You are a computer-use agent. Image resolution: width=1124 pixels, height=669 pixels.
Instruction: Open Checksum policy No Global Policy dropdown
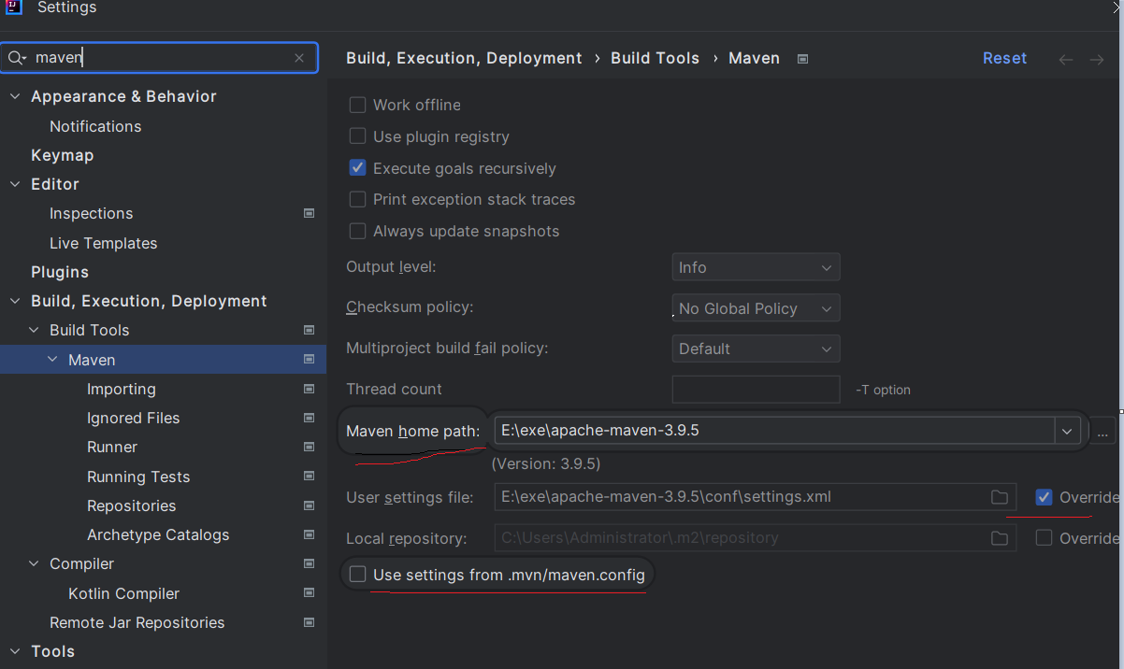tap(756, 308)
